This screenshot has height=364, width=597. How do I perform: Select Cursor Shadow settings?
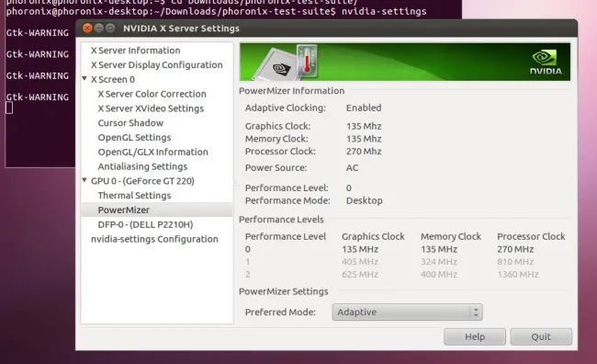click(130, 123)
